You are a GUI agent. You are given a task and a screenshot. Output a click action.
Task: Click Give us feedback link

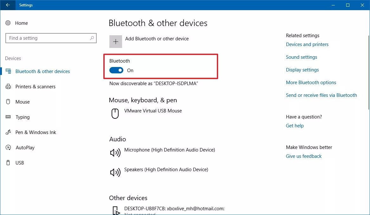(x=303, y=156)
